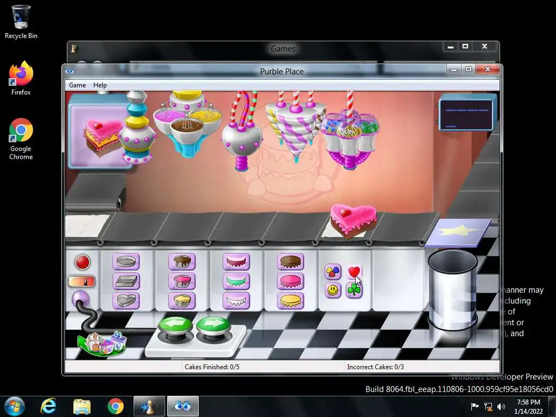The image size is (556, 417).
Task: Click the Action Center flag tray icon
Action: point(475,407)
